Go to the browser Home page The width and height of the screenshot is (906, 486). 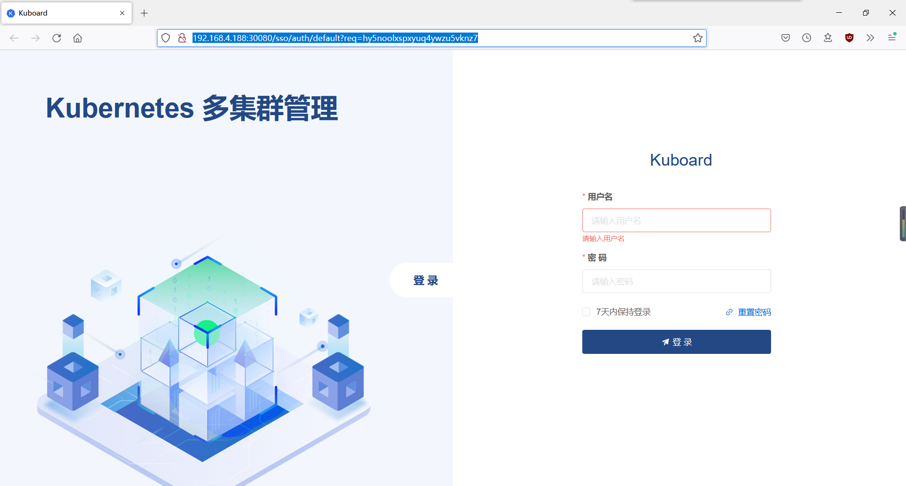point(77,38)
